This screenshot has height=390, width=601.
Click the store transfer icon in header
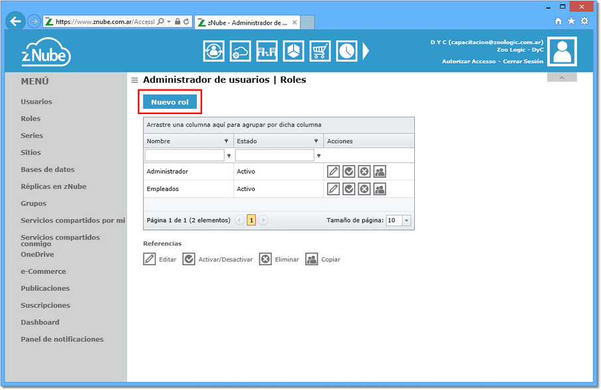267,51
